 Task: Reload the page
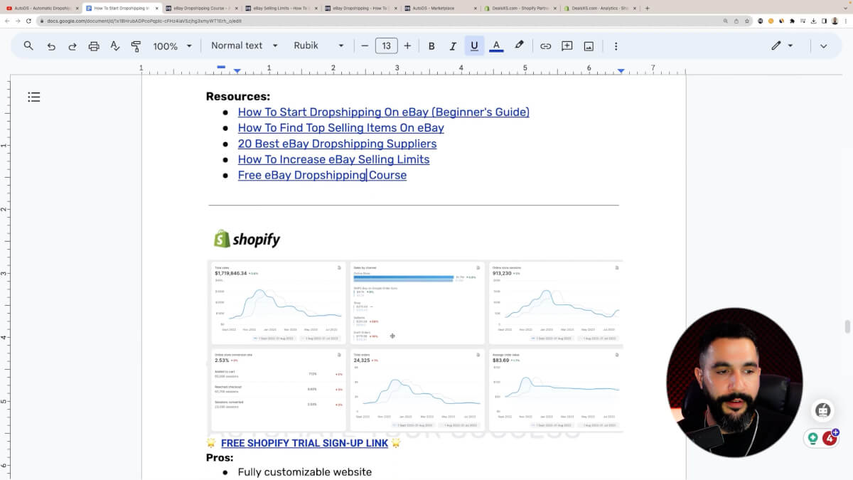[x=29, y=21]
